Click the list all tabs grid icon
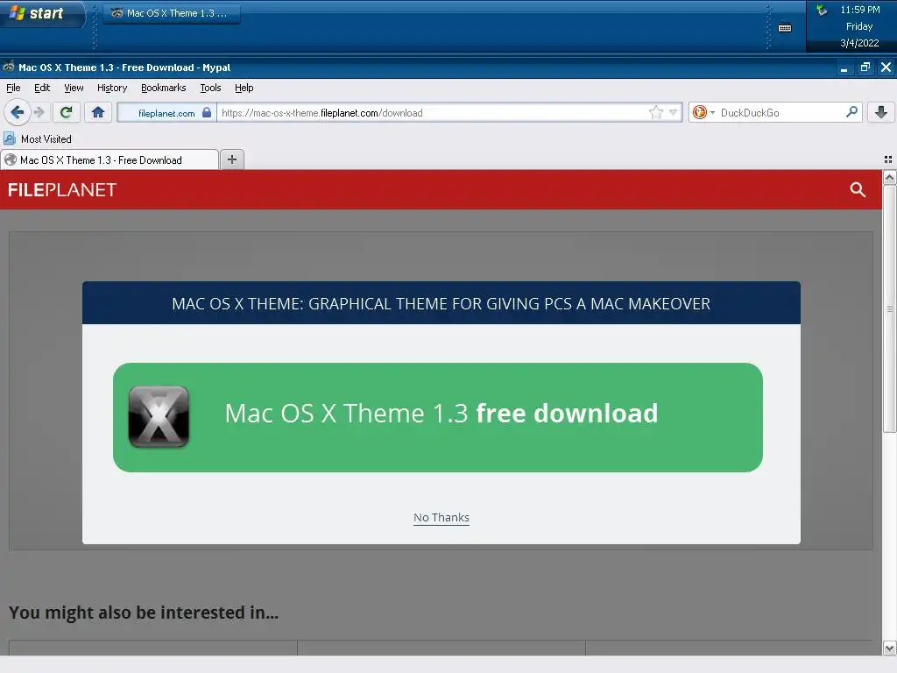 (x=888, y=159)
